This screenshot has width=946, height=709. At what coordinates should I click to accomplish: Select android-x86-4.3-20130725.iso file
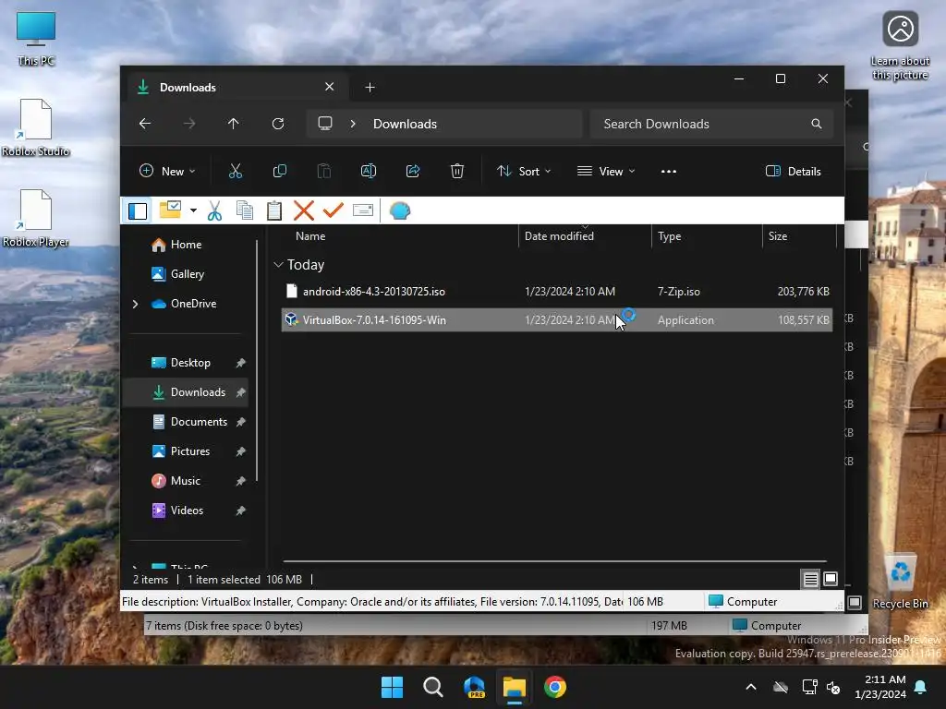tap(557, 291)
